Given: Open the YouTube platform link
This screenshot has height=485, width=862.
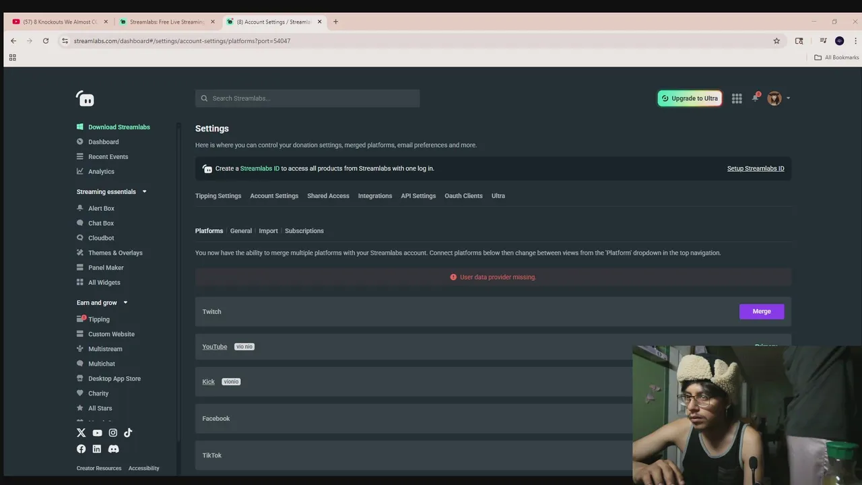Looking at the screenshot, I should pos(215,347).
